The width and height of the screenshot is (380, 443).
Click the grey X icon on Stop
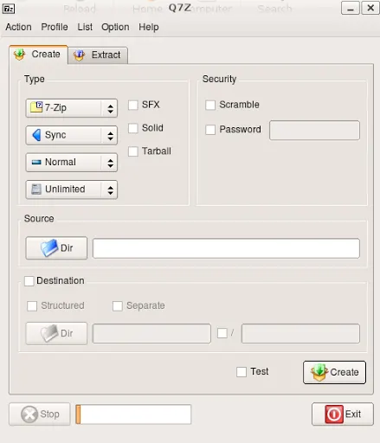point(29,414)
